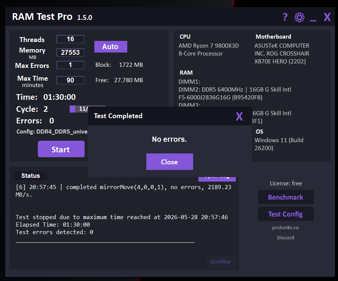Click 'Test errors detected: 0' log line
Image resolution: width=338 pixels, height=281 pixels.
pos(55,232)
